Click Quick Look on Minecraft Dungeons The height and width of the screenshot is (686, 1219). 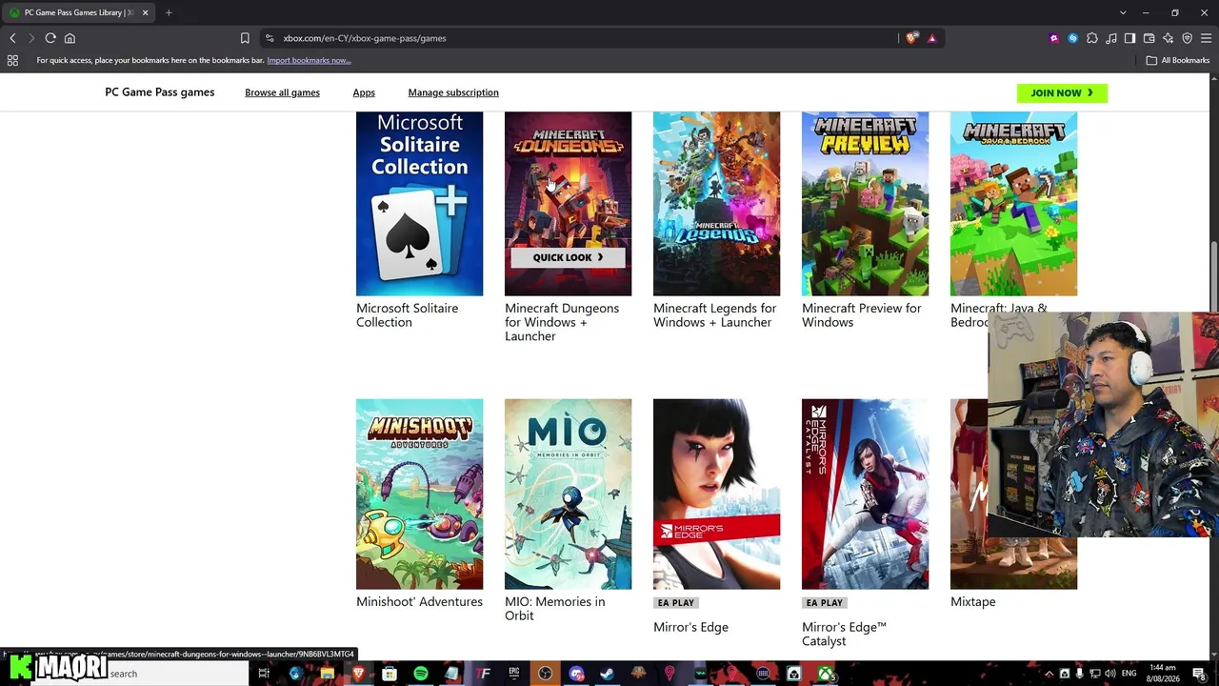tap(568, 257)
